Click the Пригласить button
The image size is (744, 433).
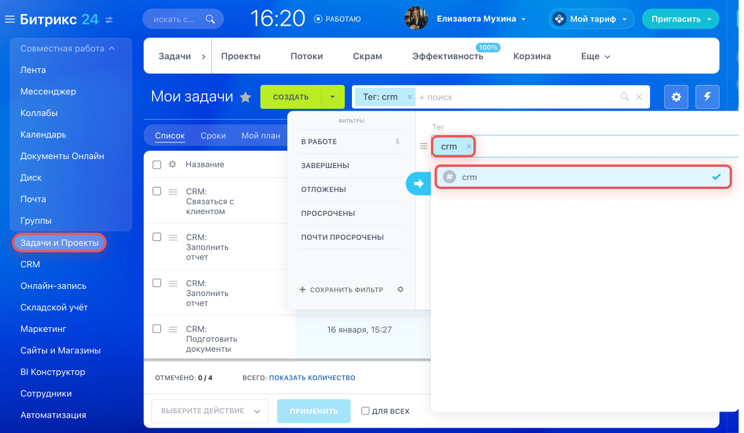(x=680, y=19)
